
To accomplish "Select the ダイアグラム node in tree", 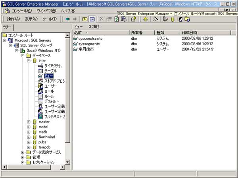I will point(53,66).
